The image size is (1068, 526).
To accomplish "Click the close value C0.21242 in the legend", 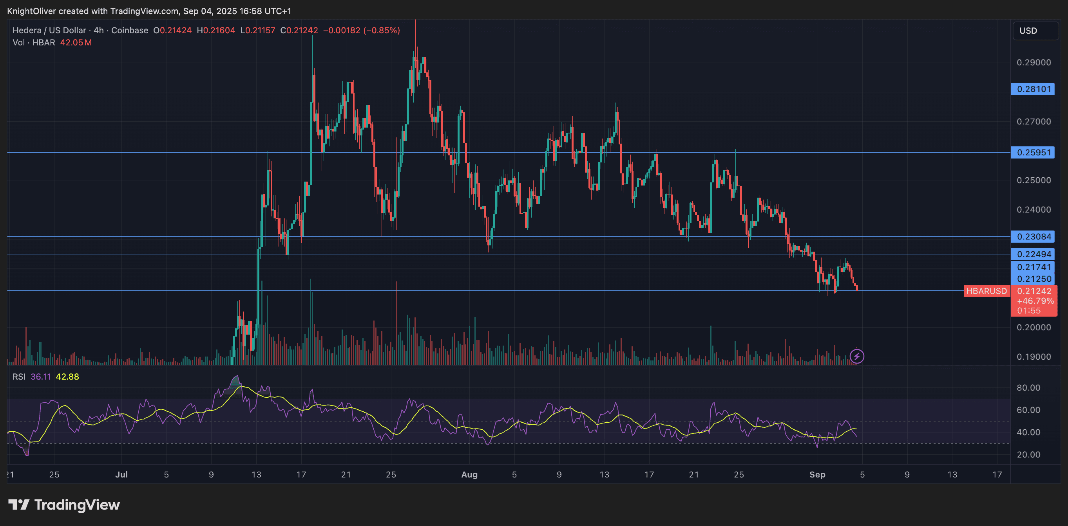I will tap(299, 30).
